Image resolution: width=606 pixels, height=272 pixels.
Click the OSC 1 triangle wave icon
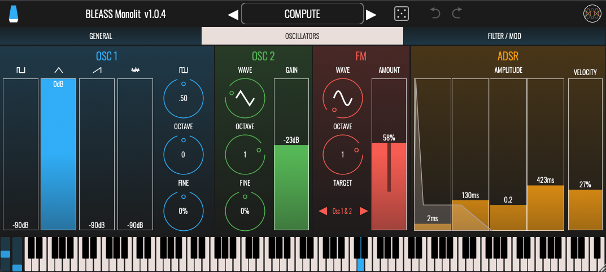pyautogui.click(x=58, y=70)
